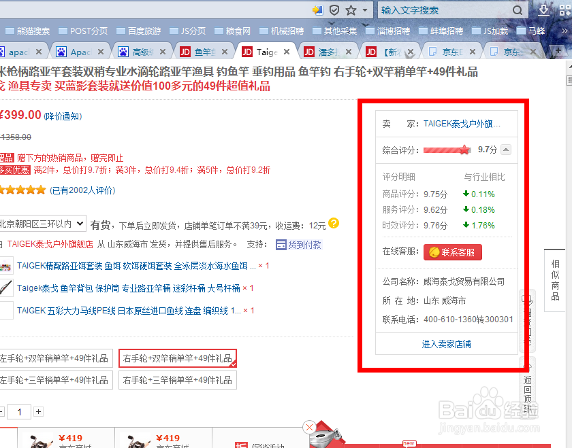Open the 熊猫搜索 bookmark folder

(x=28, y=31)
